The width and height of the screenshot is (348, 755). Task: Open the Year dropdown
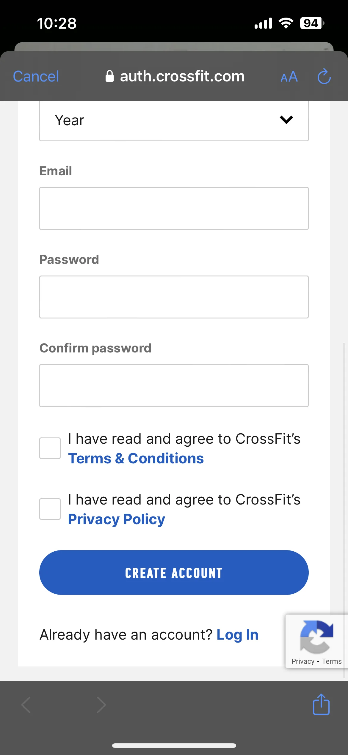174,120
